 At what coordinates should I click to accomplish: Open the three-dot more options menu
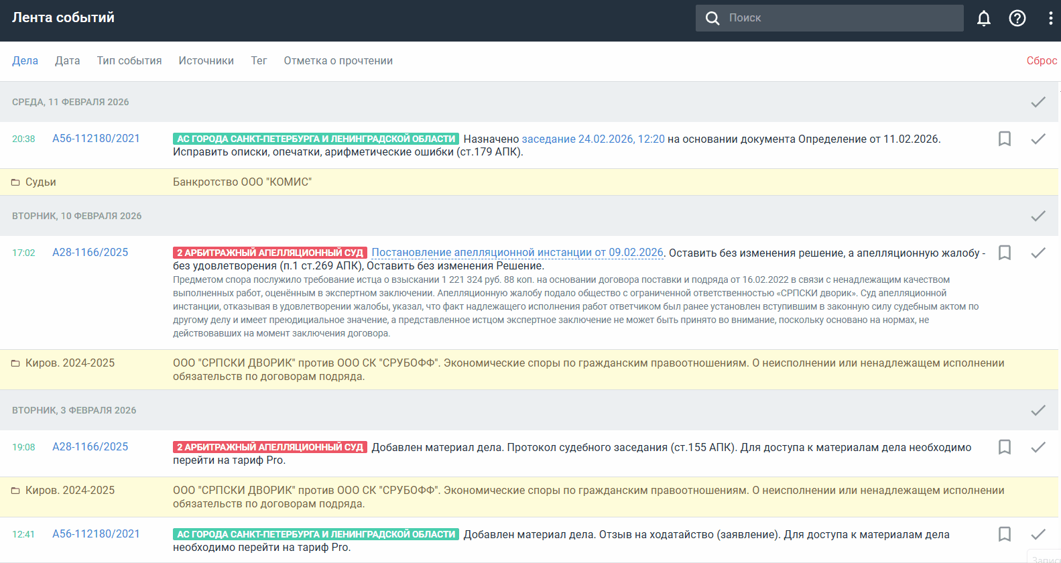[1050, 18]
